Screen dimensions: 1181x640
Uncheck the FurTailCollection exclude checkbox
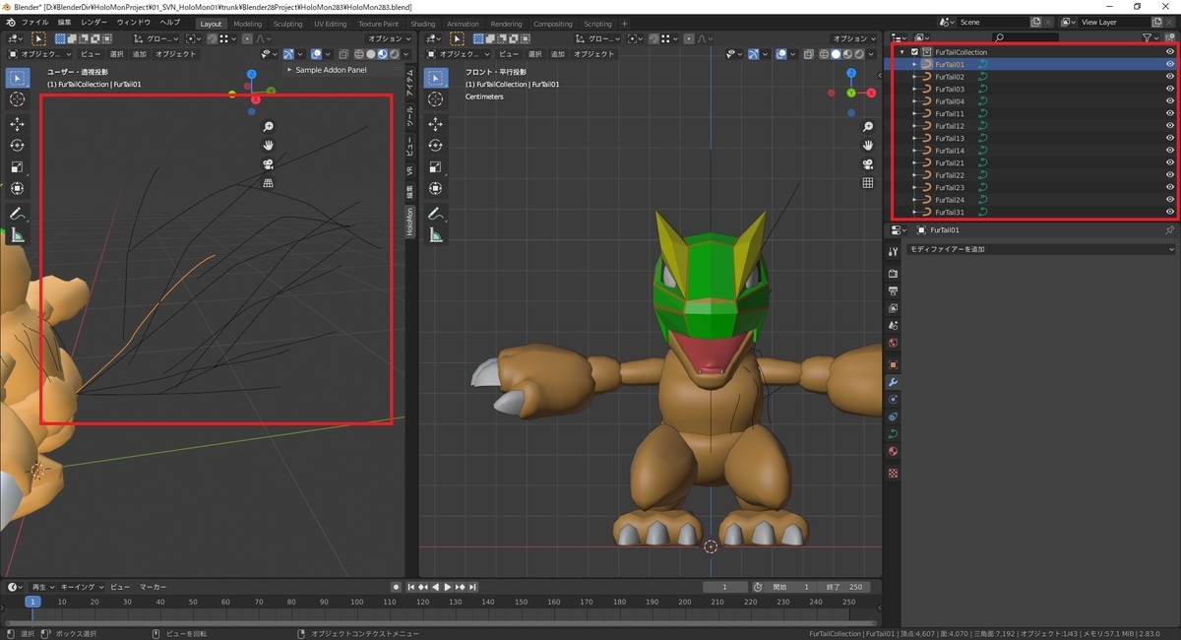click(x=914, y=52)
